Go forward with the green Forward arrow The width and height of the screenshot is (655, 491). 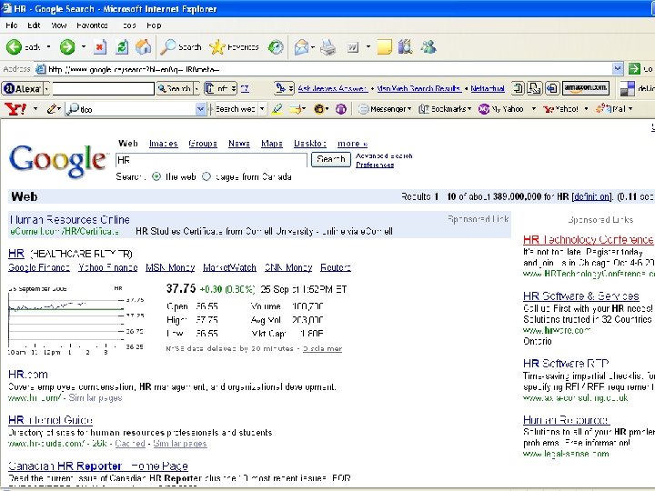(x=66, y=47)
